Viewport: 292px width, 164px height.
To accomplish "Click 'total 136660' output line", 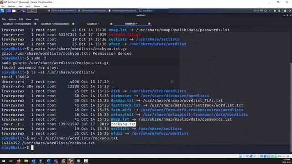I will 15,77.
